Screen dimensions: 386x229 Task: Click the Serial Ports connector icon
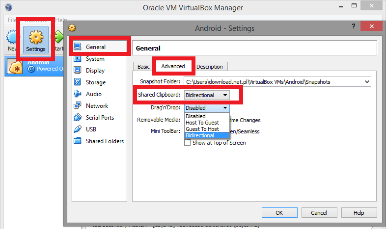click(x=78, y=117)
